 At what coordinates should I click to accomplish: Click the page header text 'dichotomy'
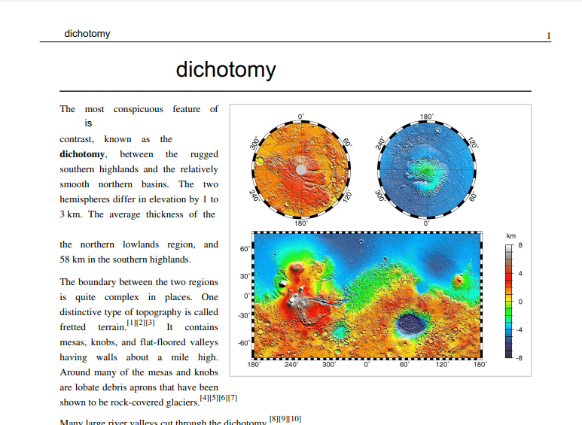click(x=87, y=33)
